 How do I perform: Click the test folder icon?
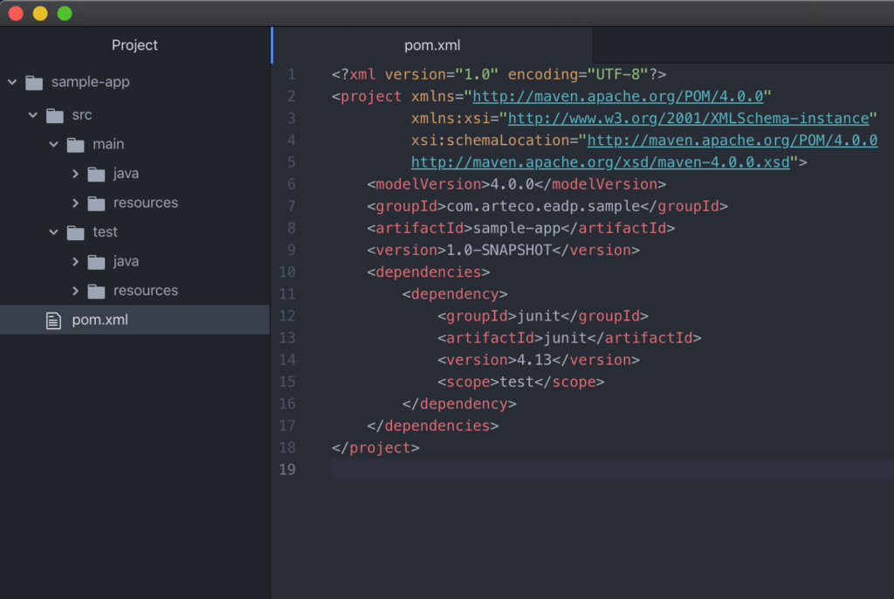(x=76, y=232)
